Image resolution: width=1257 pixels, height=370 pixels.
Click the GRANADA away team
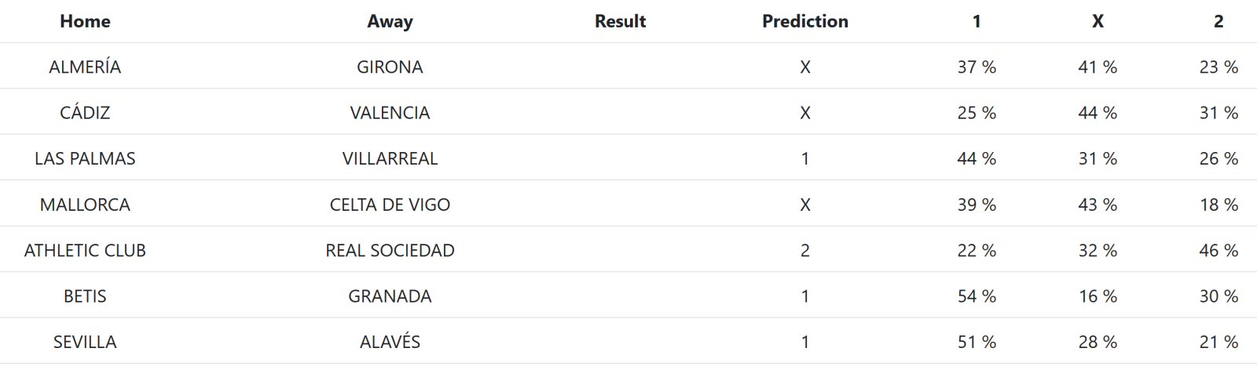390,296
